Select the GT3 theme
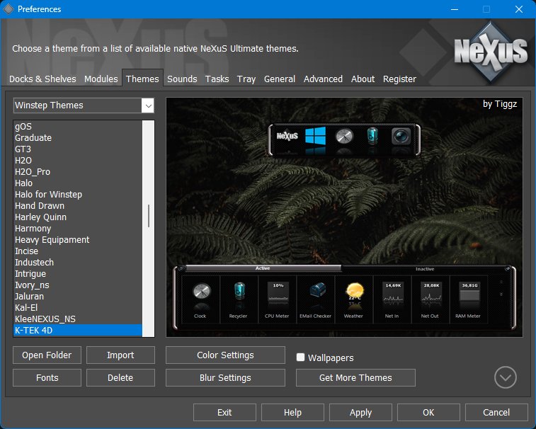Viewport: 536px width, 429px height. click(x=78, y=149)
